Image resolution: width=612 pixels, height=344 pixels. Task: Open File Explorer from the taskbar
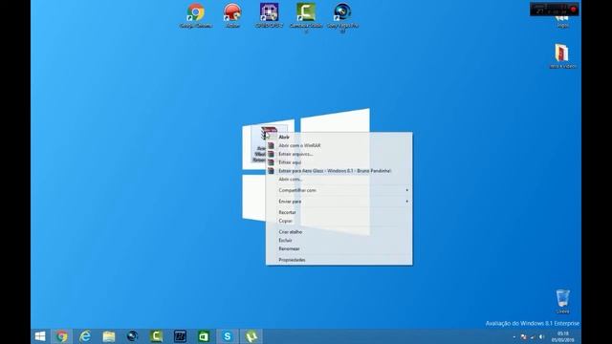pyautogui.click(x=109, y=336)
